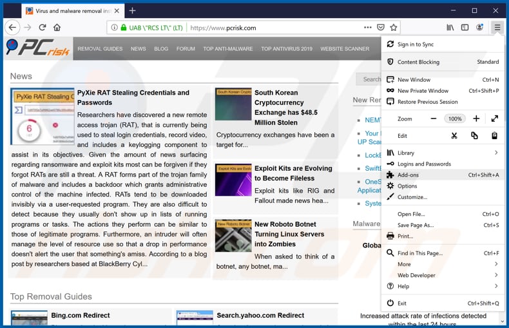509x328 pixels.
Task: Click PyXie RAT article thumbnail
Action: (x=42, y=117)
